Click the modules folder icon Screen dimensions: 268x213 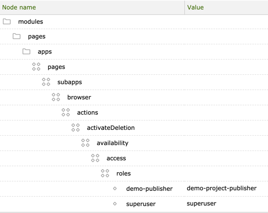(x=7, y=22)
